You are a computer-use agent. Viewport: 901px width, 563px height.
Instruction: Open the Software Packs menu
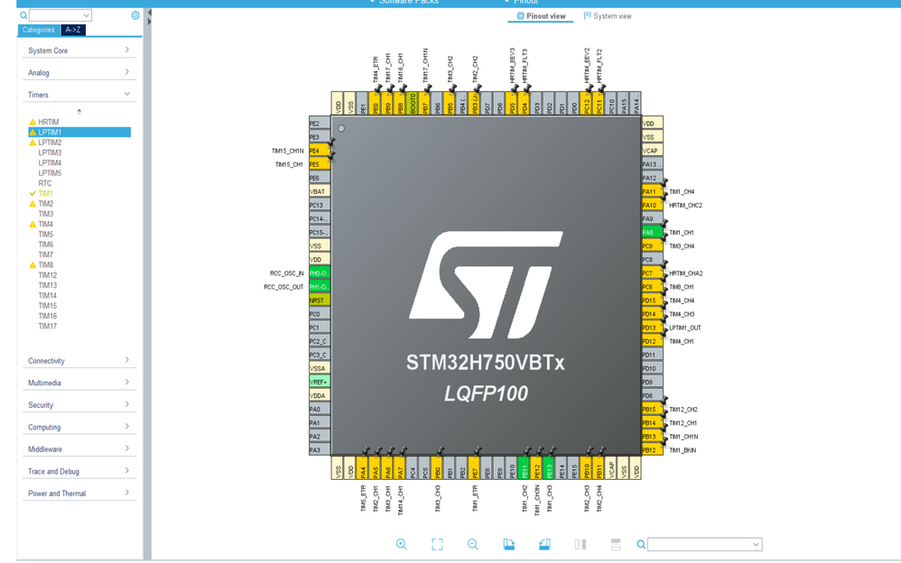coord(404,3)
